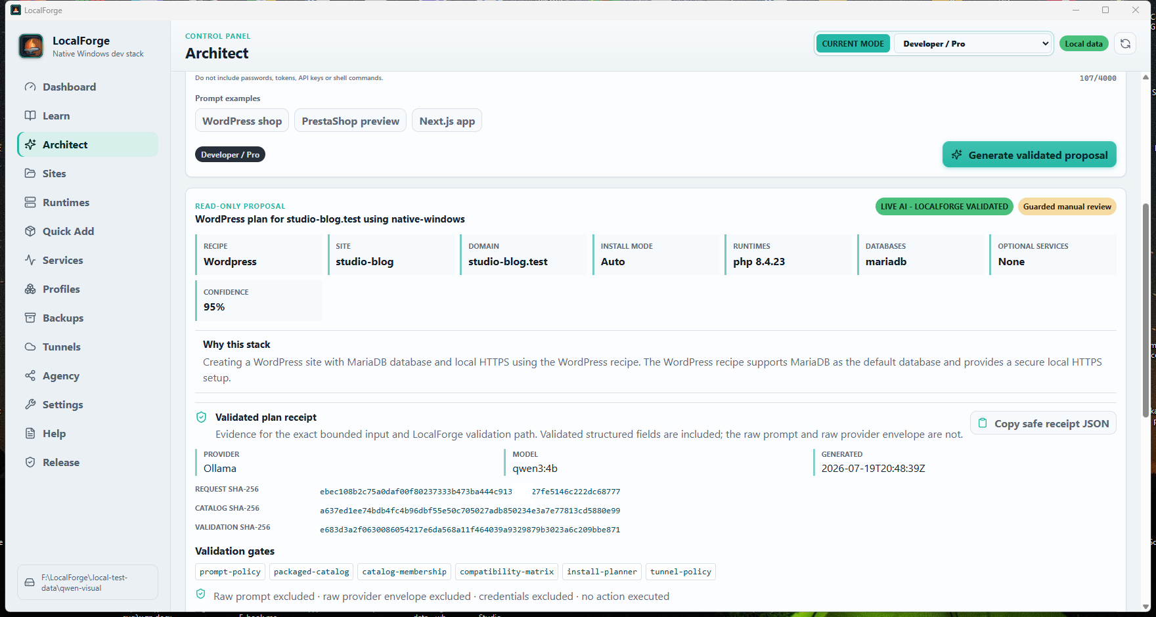Copy safe receipt JSON
This screenshot has height=617, width=1156.
click(x=1043, y=423)
